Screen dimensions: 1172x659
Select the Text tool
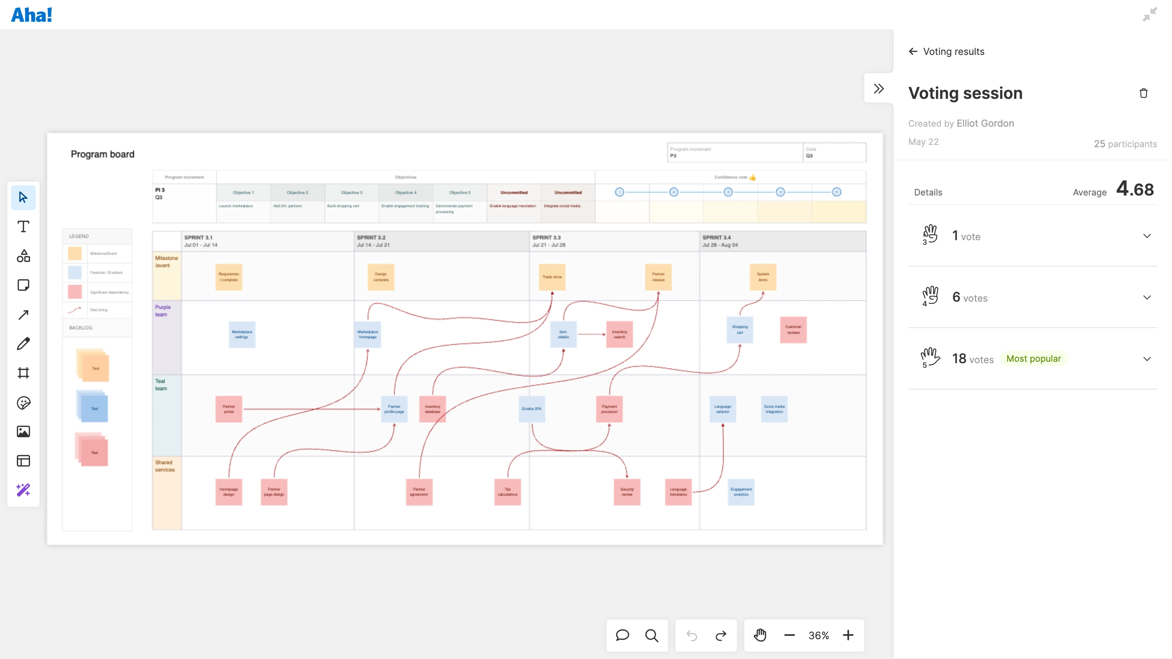click(x=23, y=227)
